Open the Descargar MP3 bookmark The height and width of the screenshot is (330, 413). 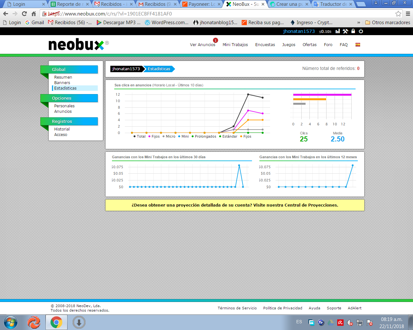coord(118,23)
